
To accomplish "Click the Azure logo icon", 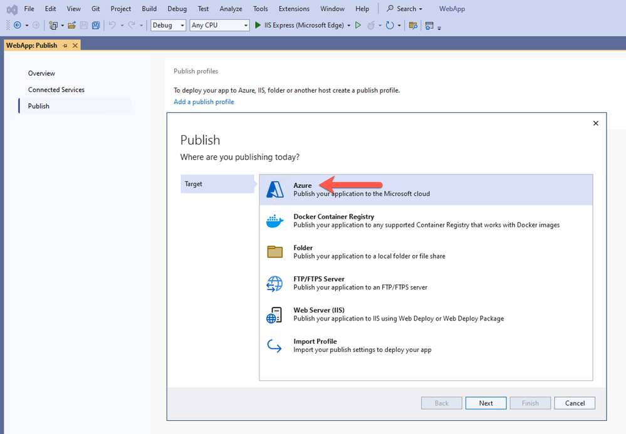I will click(x=275, y=190).
